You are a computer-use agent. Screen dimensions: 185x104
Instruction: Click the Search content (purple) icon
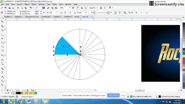pyautogui.click(x=43, y=8)
